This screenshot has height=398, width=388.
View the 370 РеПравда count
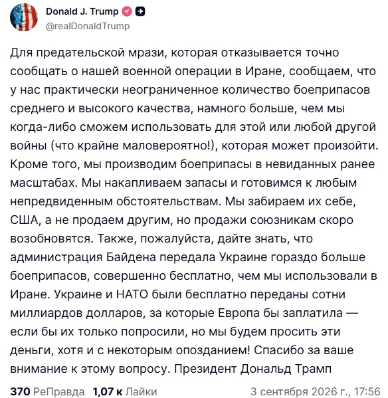(x=20, y=391)
